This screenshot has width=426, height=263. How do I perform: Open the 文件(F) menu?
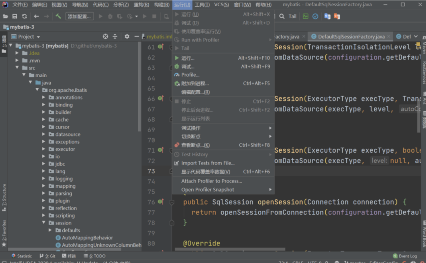[x=20, y=5]
